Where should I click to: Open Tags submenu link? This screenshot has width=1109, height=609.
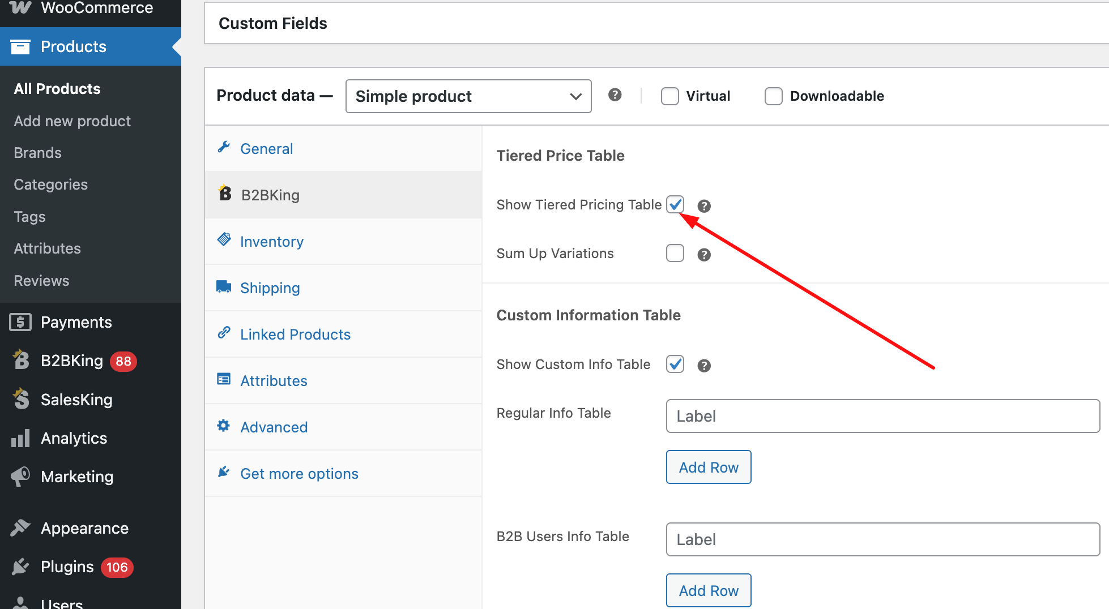pos(30,217)
